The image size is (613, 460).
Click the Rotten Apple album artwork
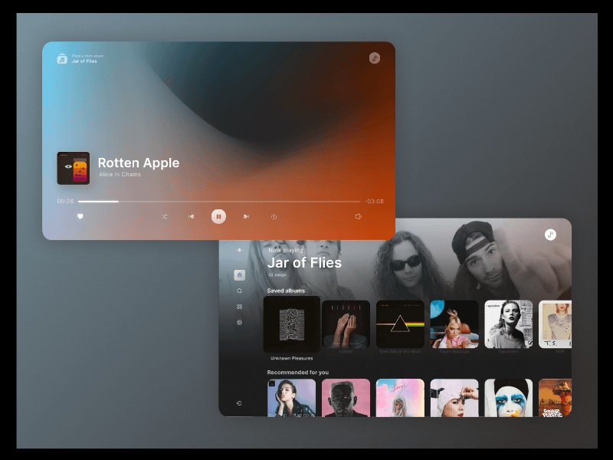point(73,167)
